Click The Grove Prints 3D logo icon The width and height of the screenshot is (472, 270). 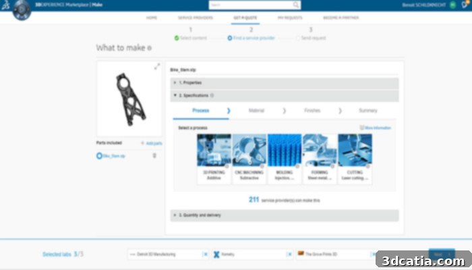(x=301, y=254)
